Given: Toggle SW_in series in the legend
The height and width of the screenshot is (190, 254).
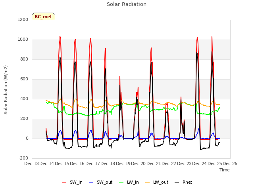Looking at the screenshot, I should click(x=72, y=182).
